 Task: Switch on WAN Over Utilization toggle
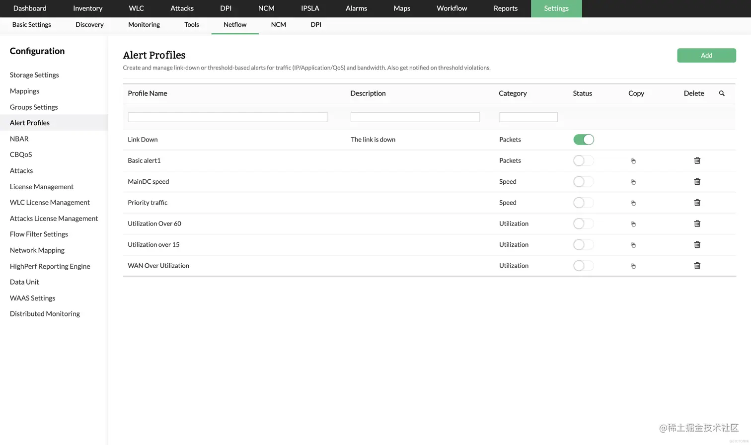coord(584,266)
